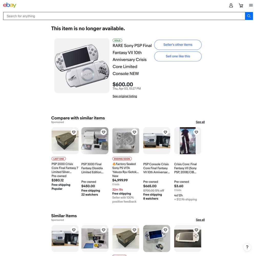The width and height of the screenshot is (256, 256).
Task: Toggle watchlist heart on Crisis Core CIB game
Action: pos(196,132)
